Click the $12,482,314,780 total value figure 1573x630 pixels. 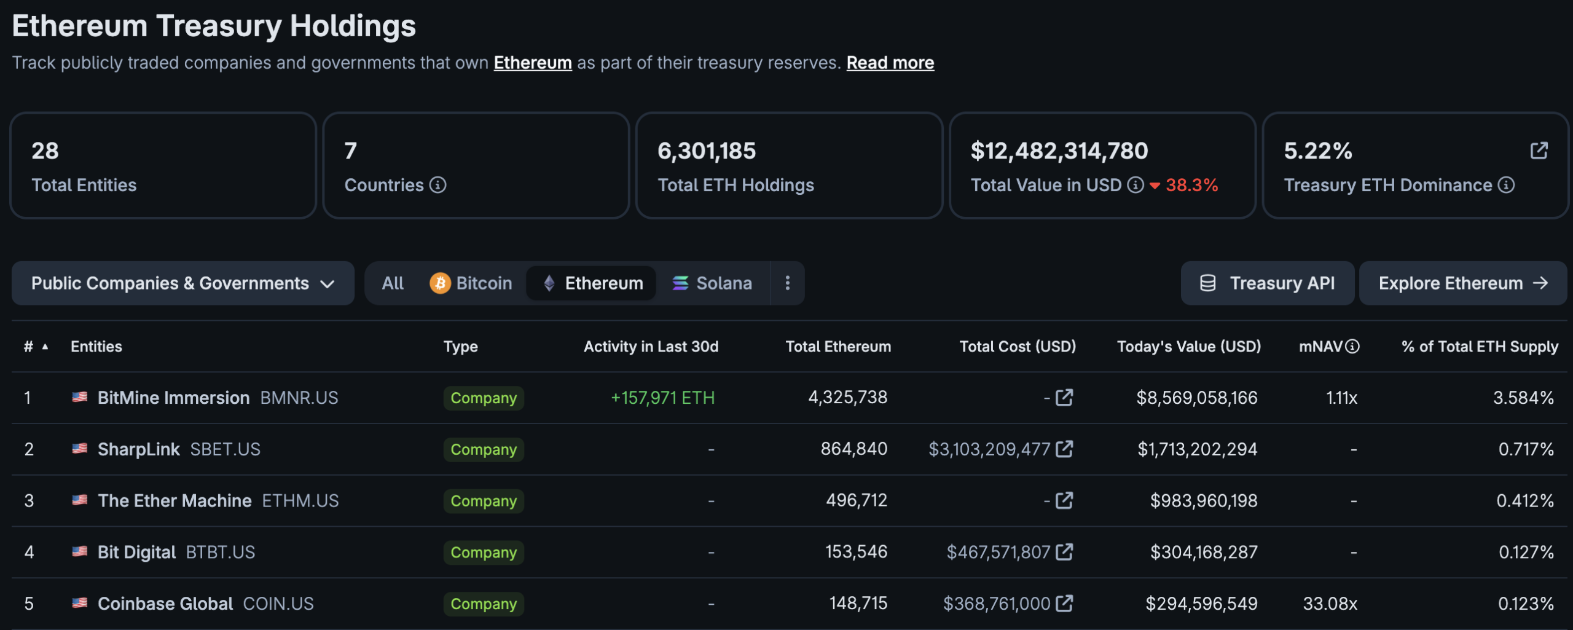coord(1059,151)
